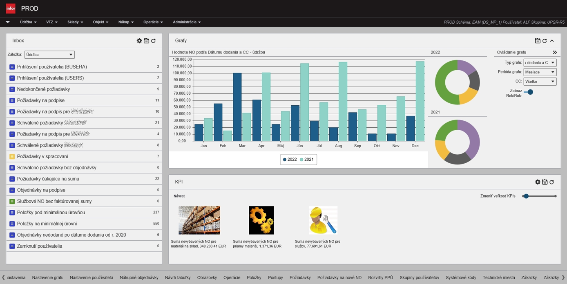This screenshot has height=284, width=567.
Task: Open the Perióda grafu dropdown
Action: click(x=540, y=72)
